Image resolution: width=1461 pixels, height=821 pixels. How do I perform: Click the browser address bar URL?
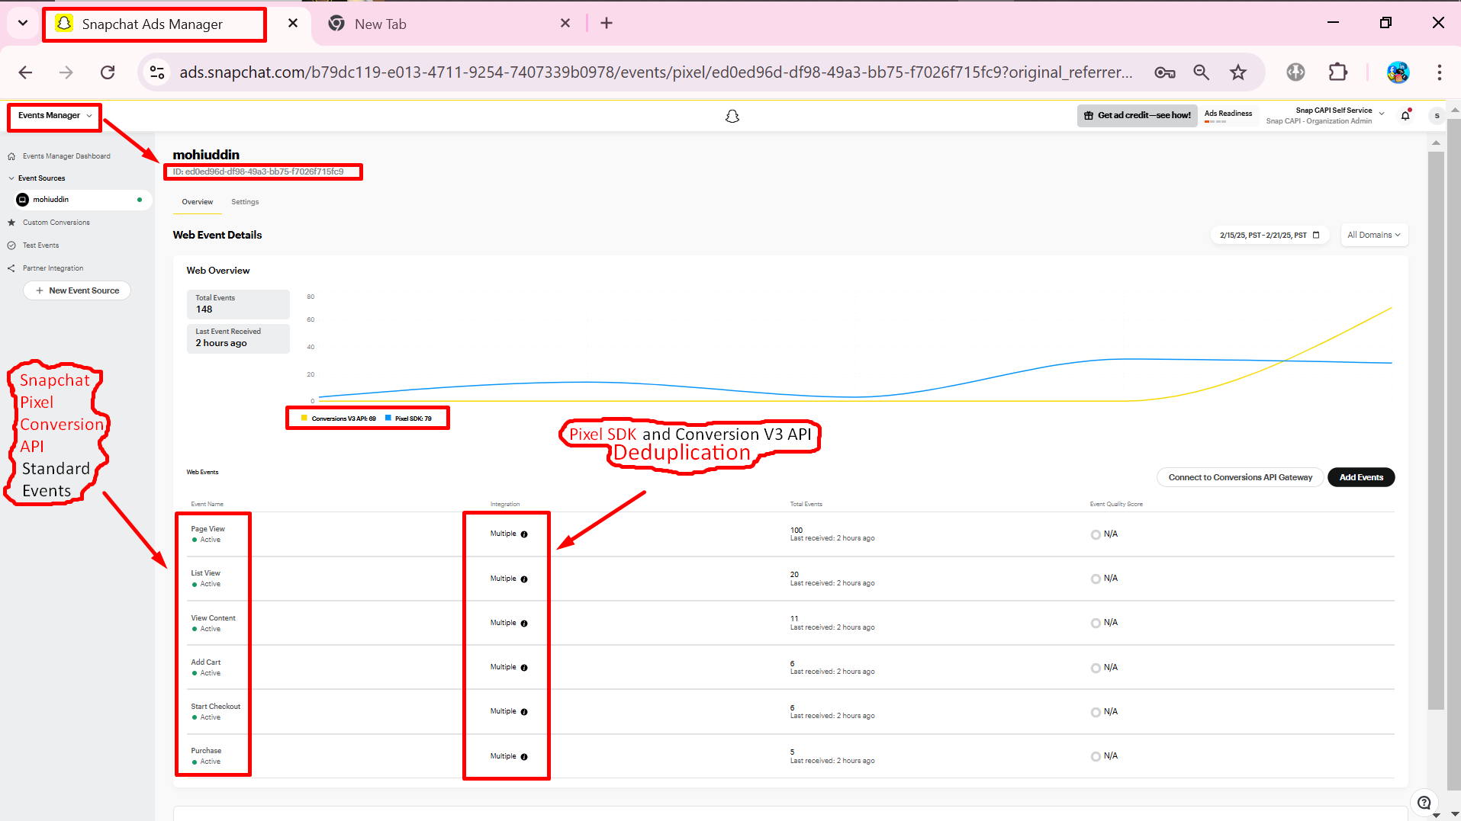pyautogui.click(x=656, y=72)
